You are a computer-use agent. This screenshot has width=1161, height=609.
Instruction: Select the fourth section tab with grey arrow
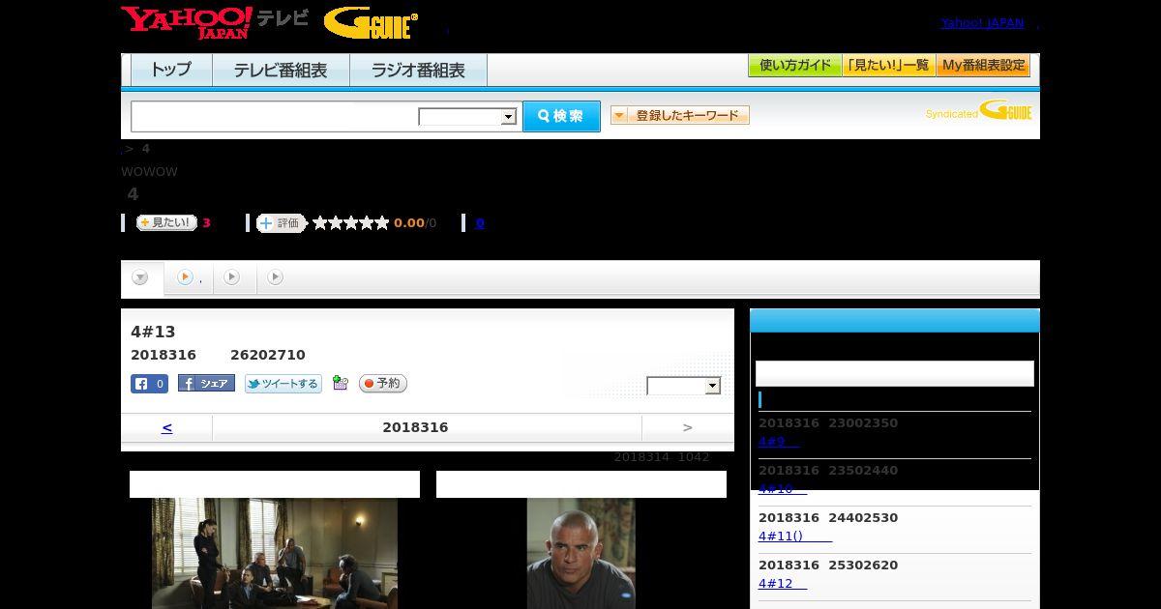(x=276, y=278)
